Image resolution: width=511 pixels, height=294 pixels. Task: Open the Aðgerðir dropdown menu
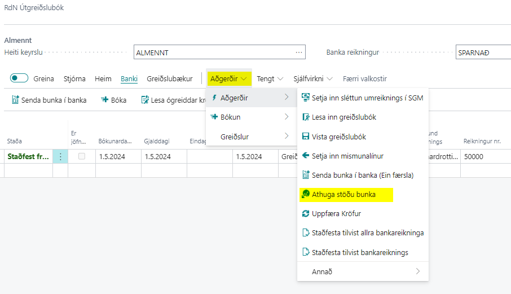[x=228, y=78]
